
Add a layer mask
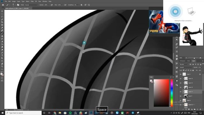pos(189,109)
